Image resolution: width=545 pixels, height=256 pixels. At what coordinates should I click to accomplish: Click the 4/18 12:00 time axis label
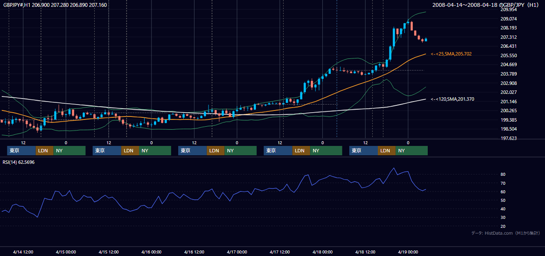pos(365,252)
